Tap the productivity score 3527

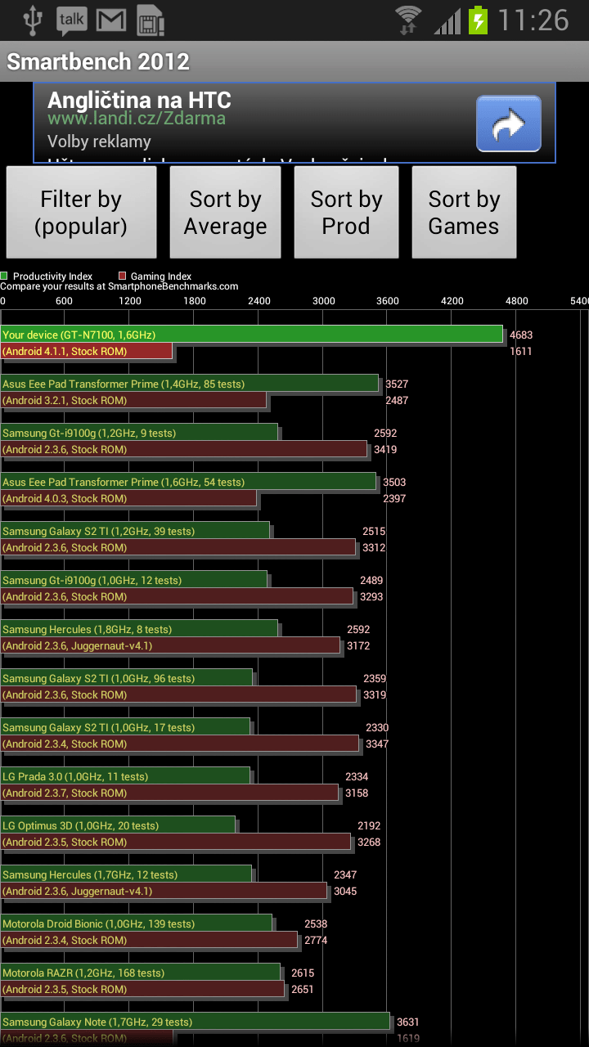point(397,384)
